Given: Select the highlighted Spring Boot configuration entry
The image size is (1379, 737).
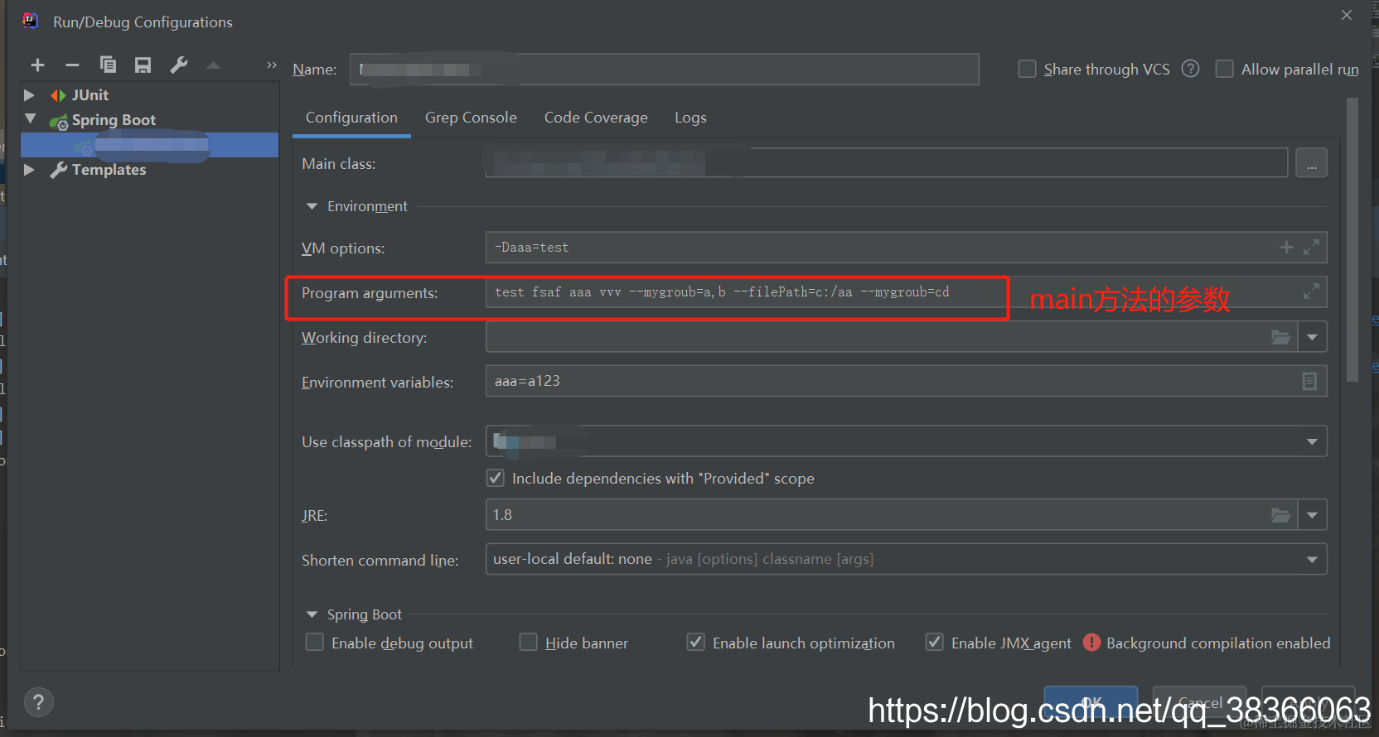Looking at the screenshot, I should (x=149, y=145).
